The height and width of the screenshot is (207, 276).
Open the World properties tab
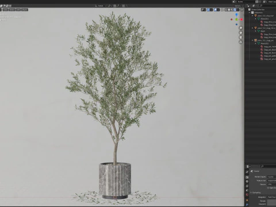247,195
